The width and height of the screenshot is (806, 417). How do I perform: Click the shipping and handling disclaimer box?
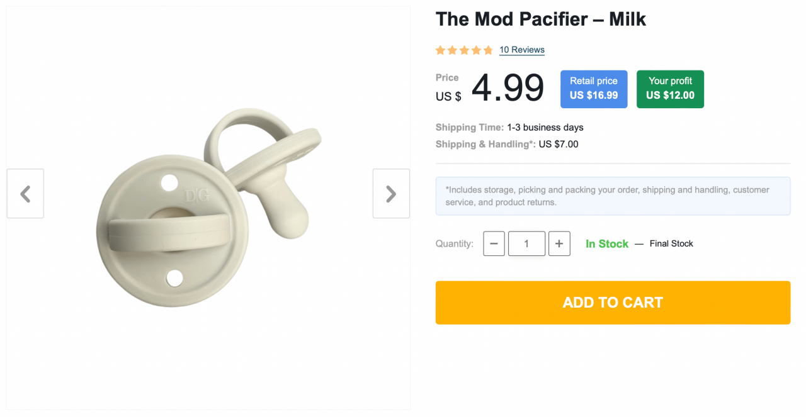pos(613,196)
